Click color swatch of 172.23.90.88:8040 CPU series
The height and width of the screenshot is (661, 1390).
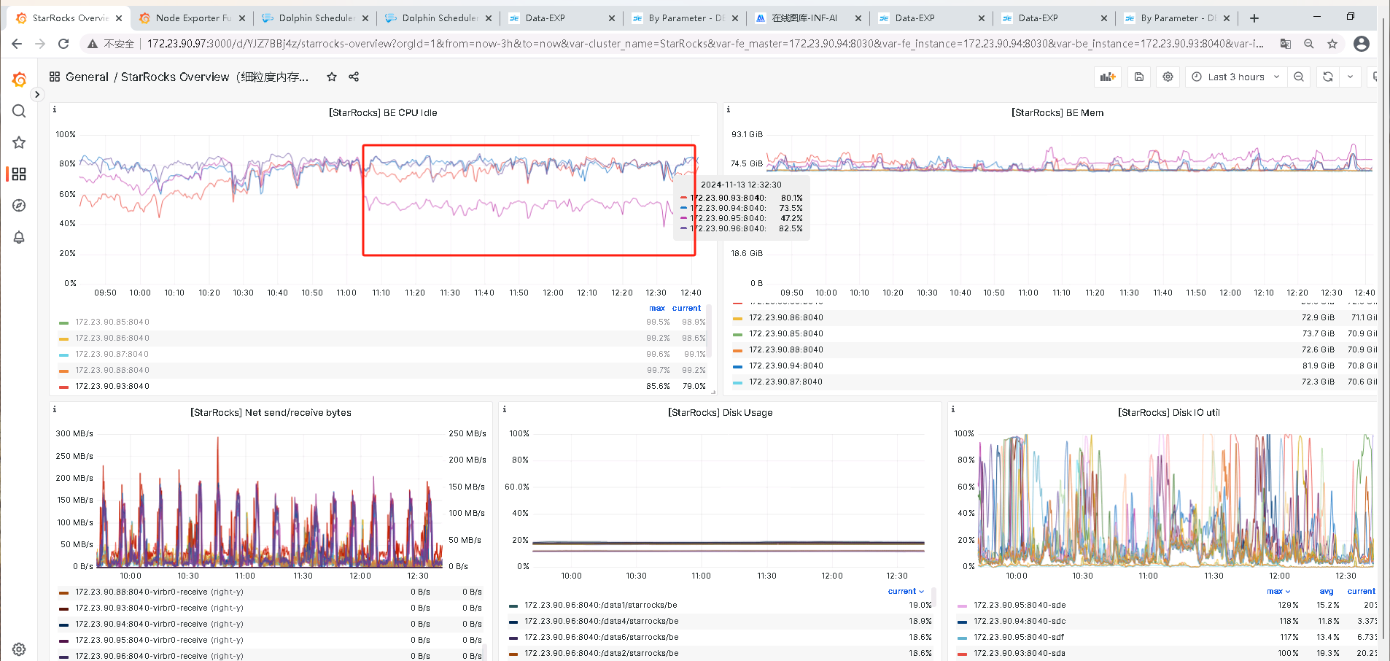click(x=63, y=371)
